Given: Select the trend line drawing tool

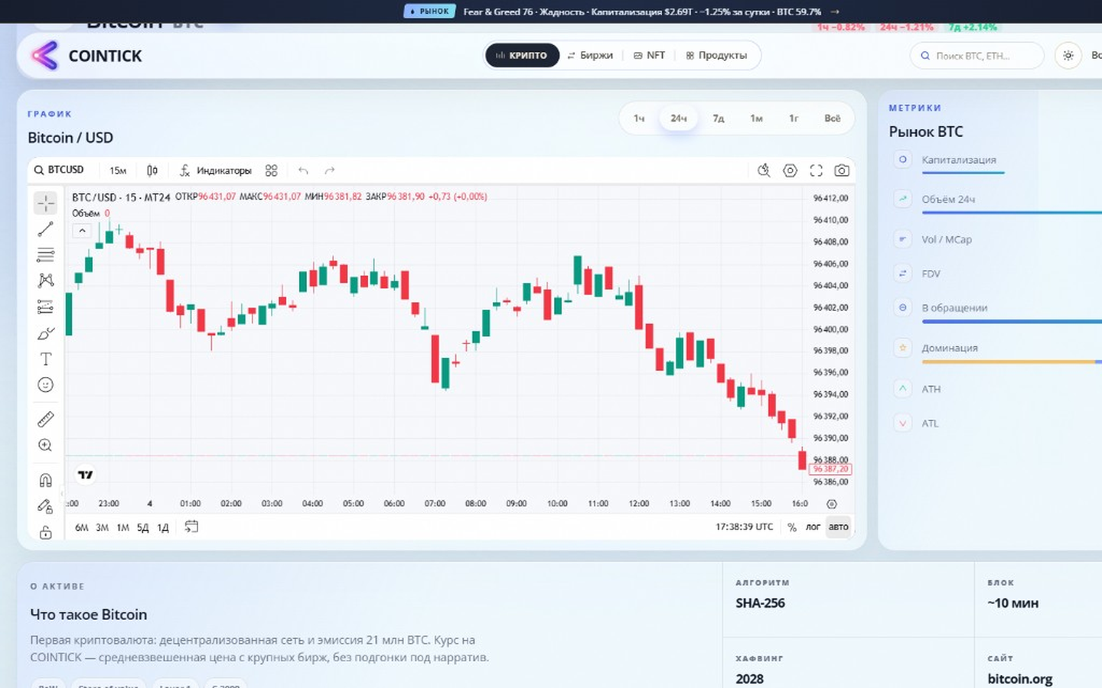Looking at the screenshot, I should pyautogui.click(x=46, y=229).
